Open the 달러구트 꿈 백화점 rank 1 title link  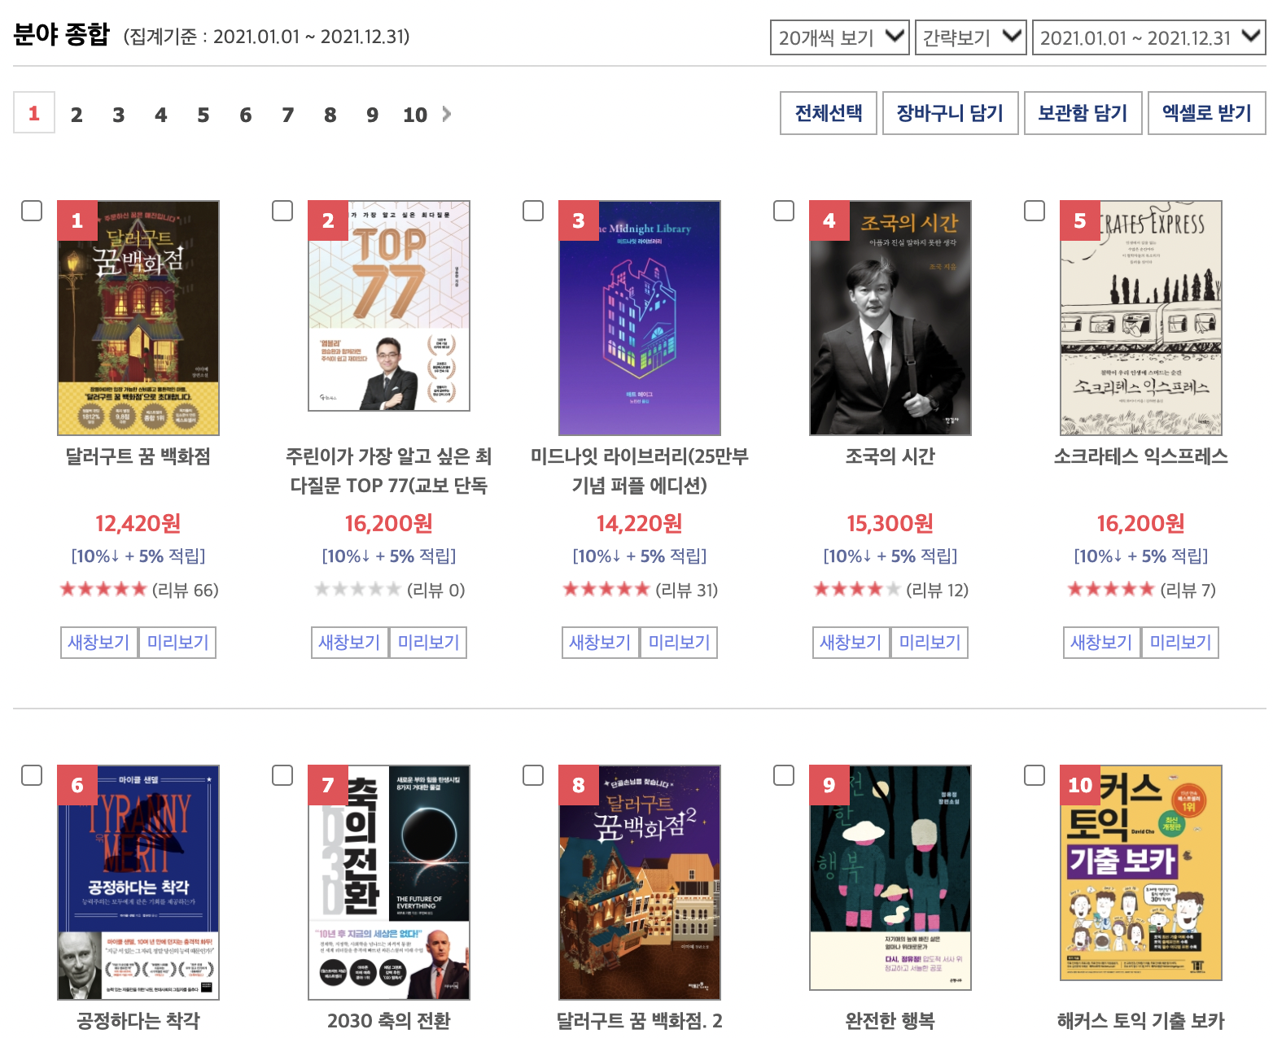pyautogui.click(x=138, y=456)
